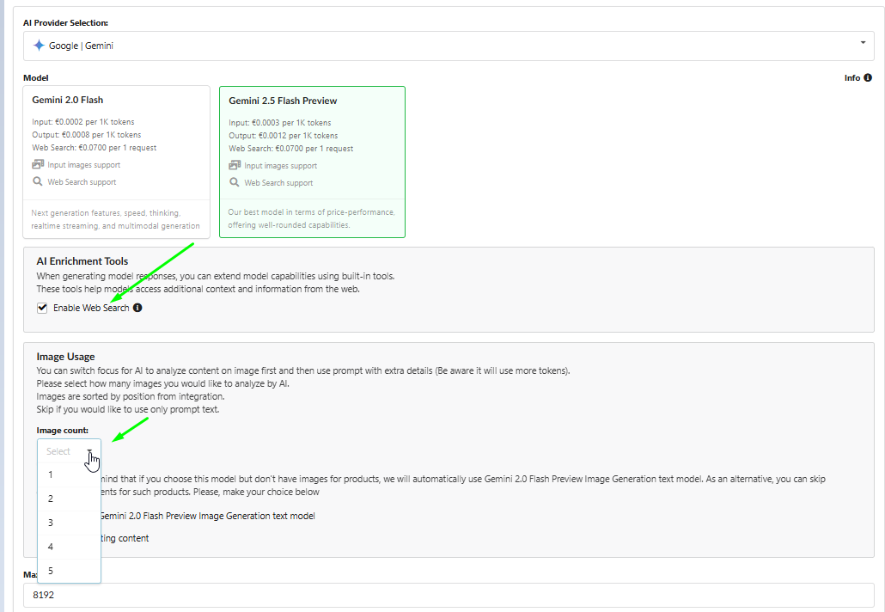
Task: Toggle the Enable Web Search checkbox
Action: coord(42,308)
